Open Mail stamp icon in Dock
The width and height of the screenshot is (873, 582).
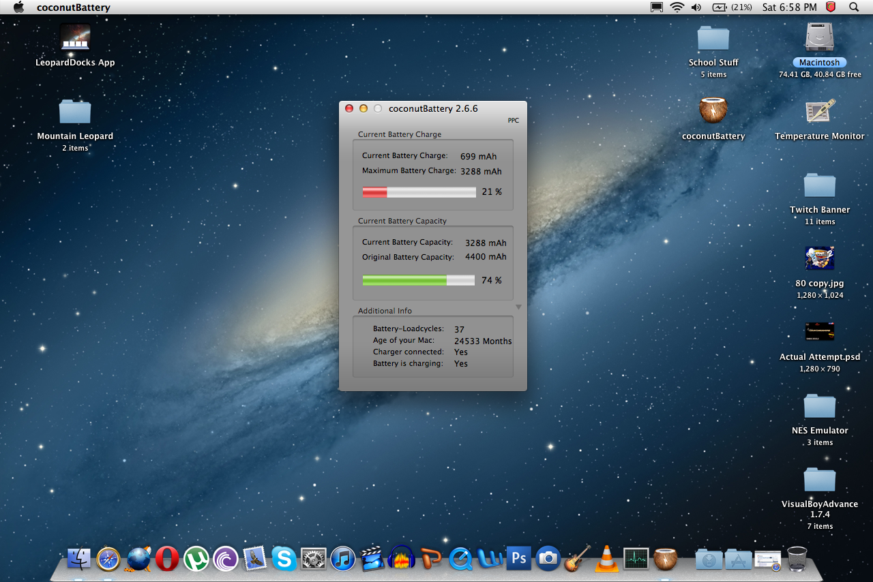255,558
